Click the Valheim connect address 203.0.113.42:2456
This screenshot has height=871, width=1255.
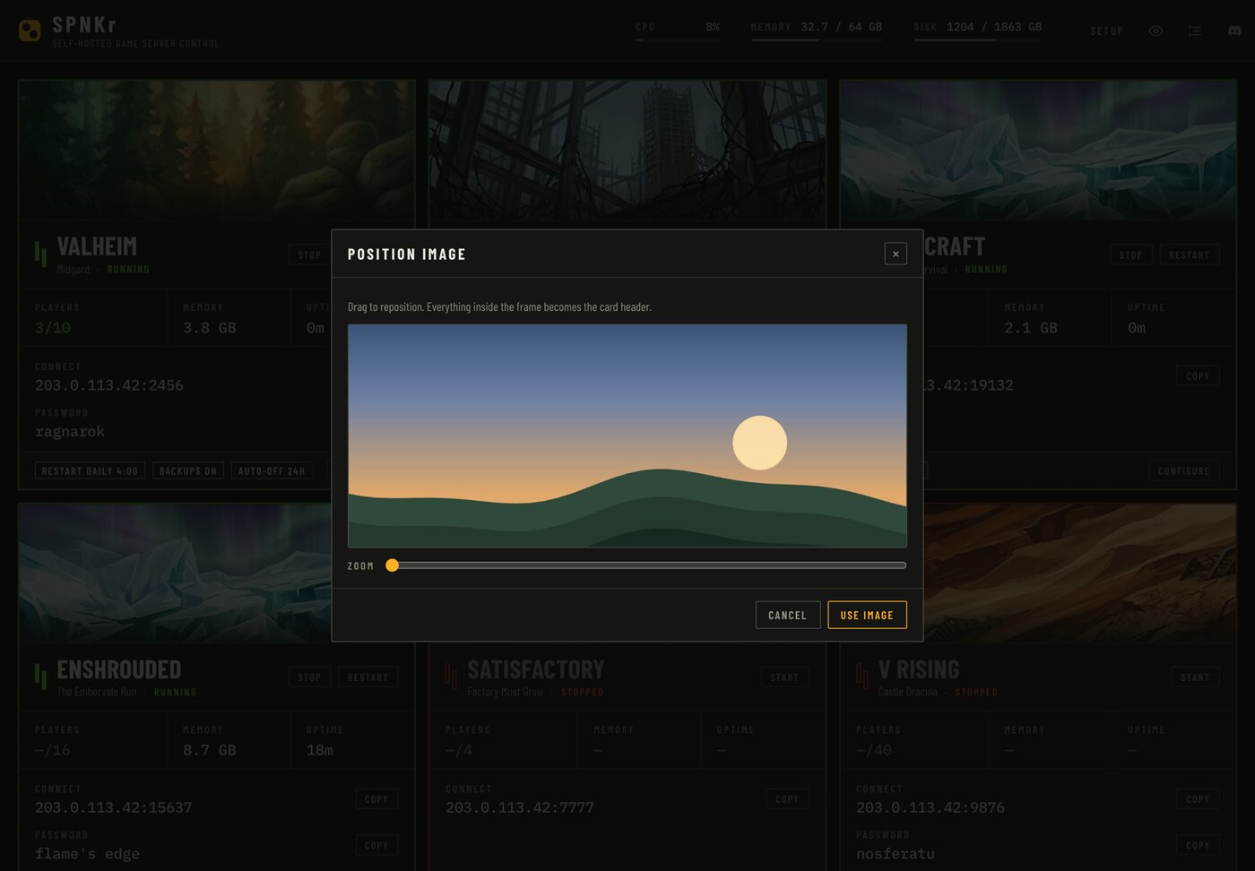click(109, 385)
